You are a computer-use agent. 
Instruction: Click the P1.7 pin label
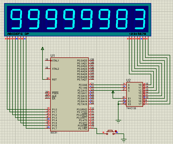pos(55,128)
